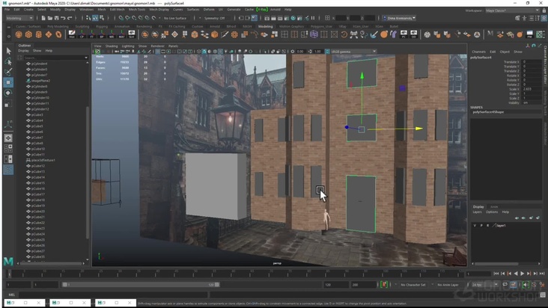Toggle select by object type mode
The width and height of the screenshot is (548, 308).
(x=95, y=18)
